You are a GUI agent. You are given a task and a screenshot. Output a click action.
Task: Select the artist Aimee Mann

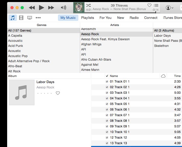tap(116, 70)
